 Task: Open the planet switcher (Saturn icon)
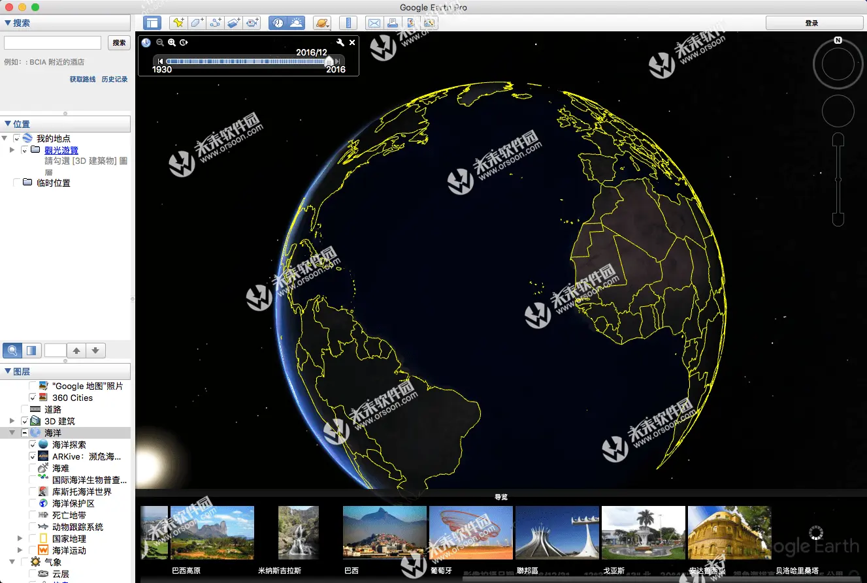(x=322, y=23)
